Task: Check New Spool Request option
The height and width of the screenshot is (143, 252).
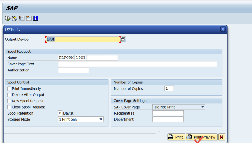Action: click(x=9, y=101)
